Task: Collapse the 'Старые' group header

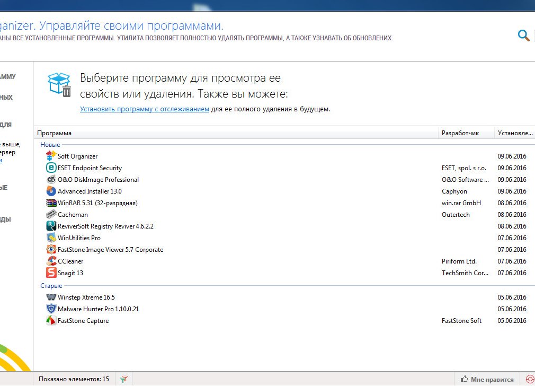Action: pos(51,286)
